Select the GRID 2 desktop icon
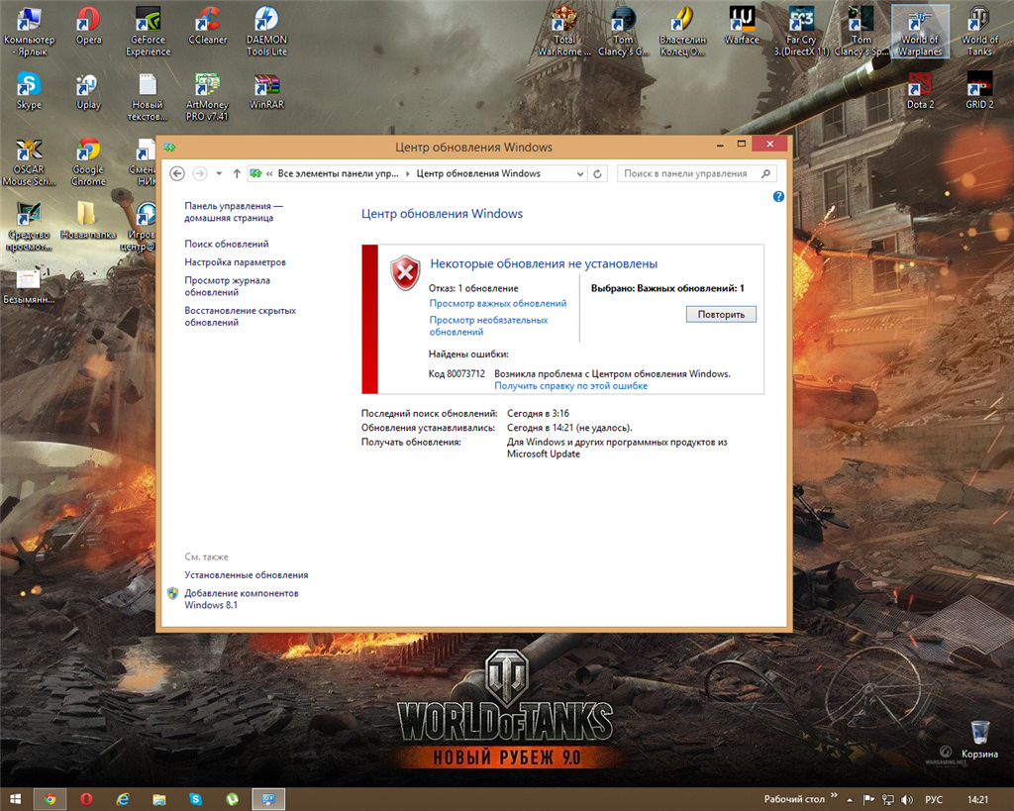The width and height of the screenshot is (1014, 811). 979,91
